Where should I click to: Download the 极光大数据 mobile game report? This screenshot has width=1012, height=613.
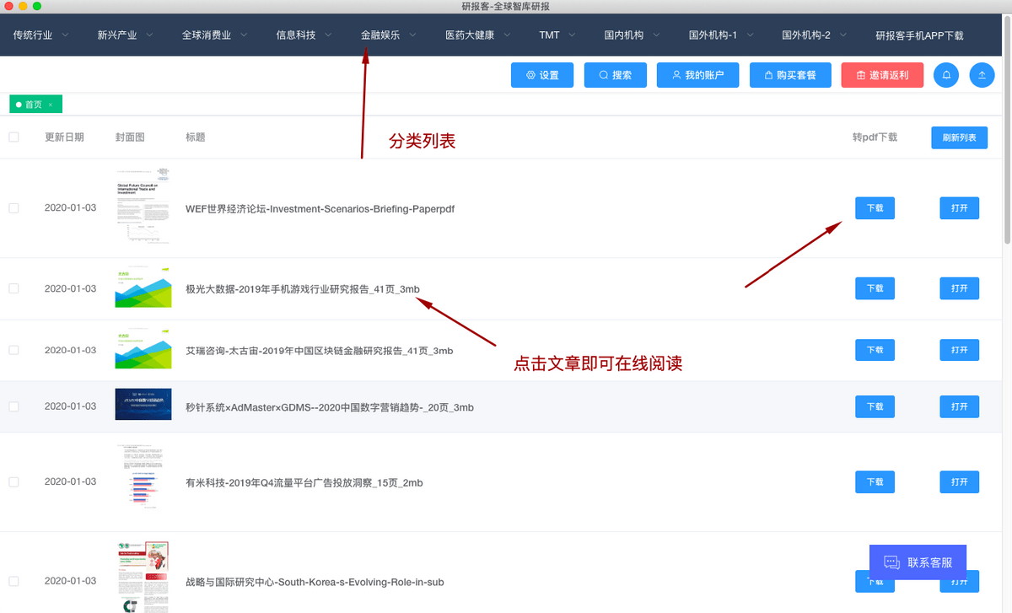[x=875, y=288]
